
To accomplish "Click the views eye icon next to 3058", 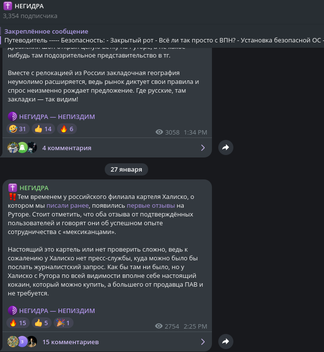I will (x=159, y=132).
